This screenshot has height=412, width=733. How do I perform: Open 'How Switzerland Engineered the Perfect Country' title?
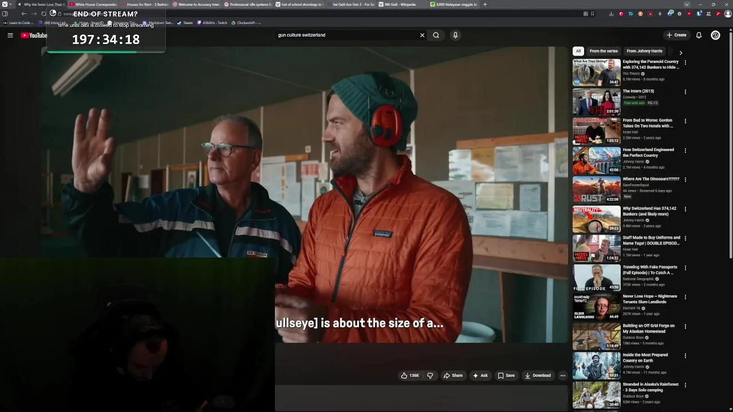click(x=648, y=152)
